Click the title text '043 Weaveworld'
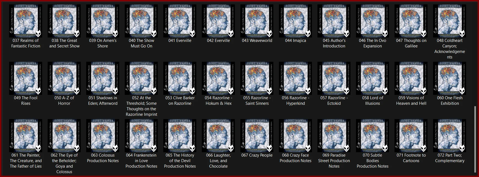 [257, 41]
